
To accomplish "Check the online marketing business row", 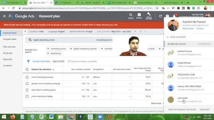I will pyautogui.click(x=27, y=77).
